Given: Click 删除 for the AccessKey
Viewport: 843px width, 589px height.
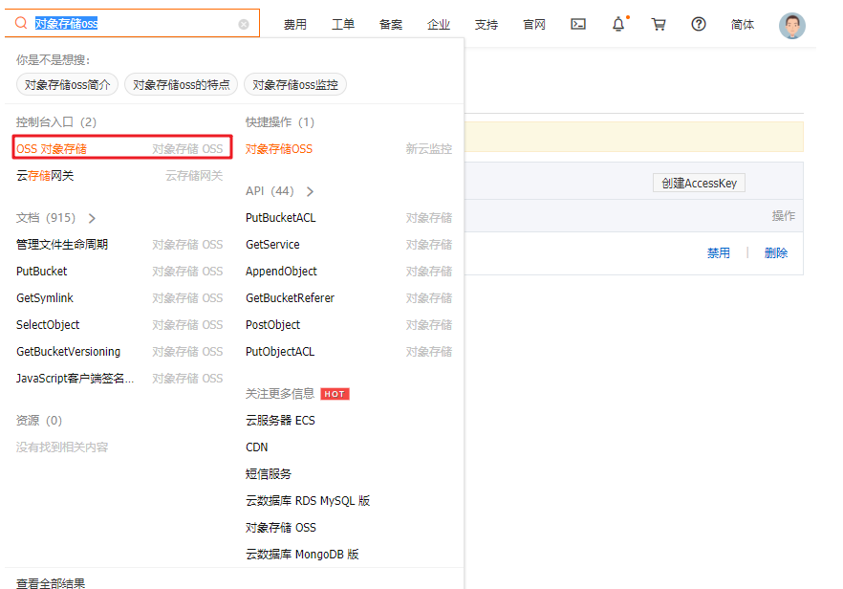Looking at the screenshot, I should (776, 252).
